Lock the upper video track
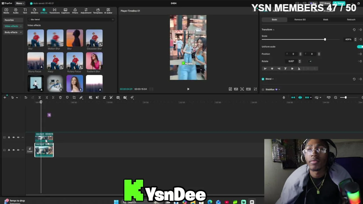363x204 pixels. click(x=9, y=137)
